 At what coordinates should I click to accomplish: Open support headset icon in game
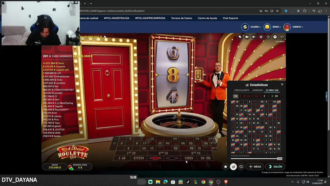click(x=282, y=37)
